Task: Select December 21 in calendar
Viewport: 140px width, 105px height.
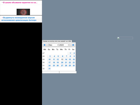Action: coord(66,62)
